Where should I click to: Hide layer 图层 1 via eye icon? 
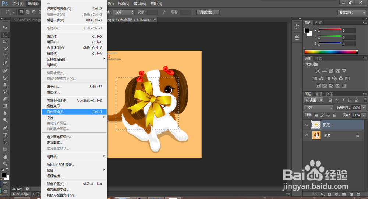(x=307, y=125)
